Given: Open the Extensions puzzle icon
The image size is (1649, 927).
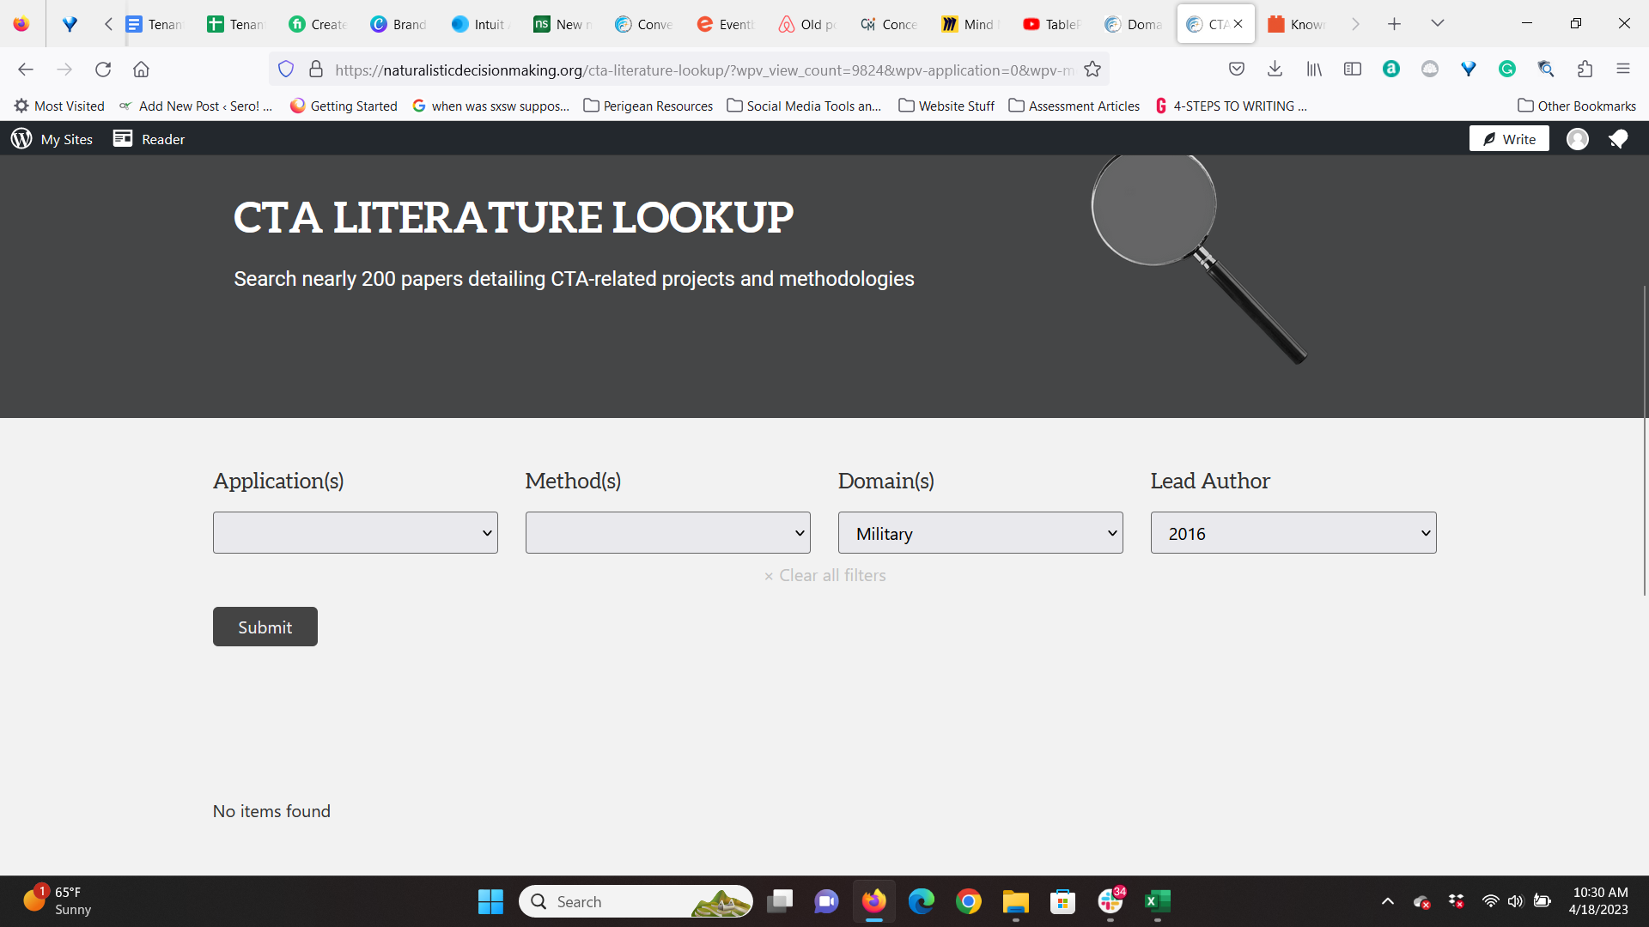Looking at the screenshot, I should pyautogui.click(x=1585, y=70).
